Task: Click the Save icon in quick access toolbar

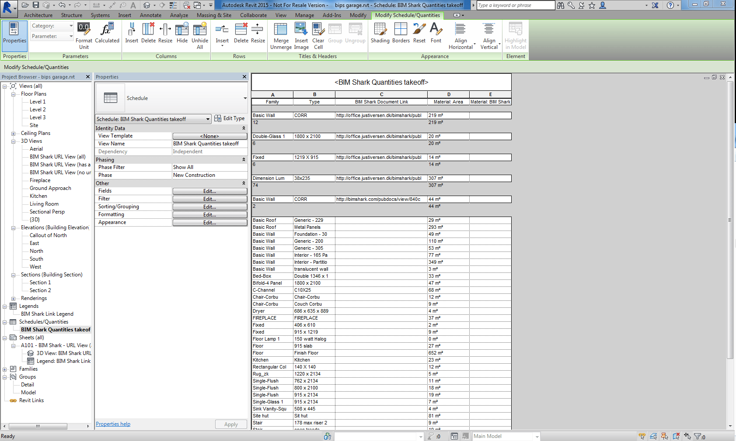Action: point(36,5)
